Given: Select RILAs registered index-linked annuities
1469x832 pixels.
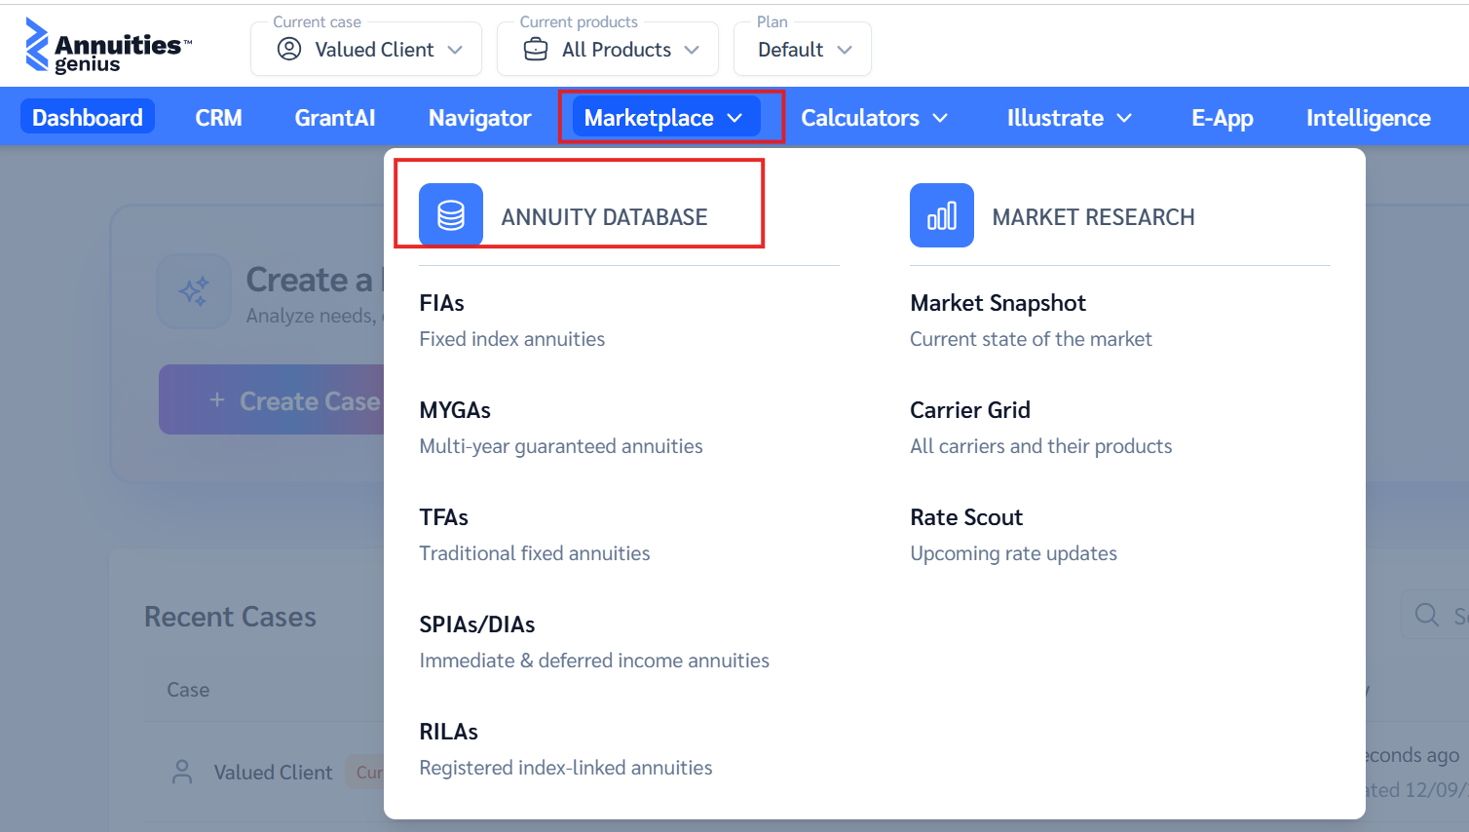Looking at the screenshot, I should click(x=566, y=749).
